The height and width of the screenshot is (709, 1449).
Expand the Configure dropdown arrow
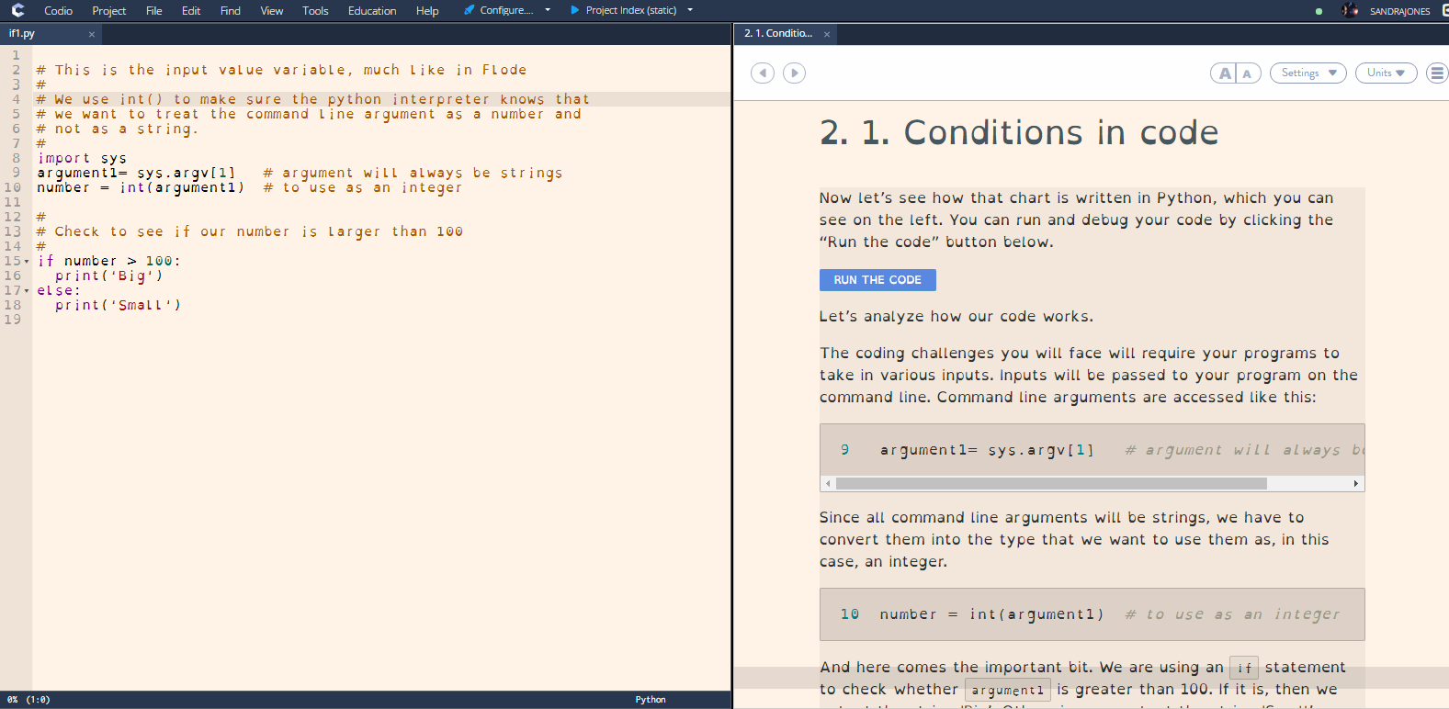tap(548, 10)
